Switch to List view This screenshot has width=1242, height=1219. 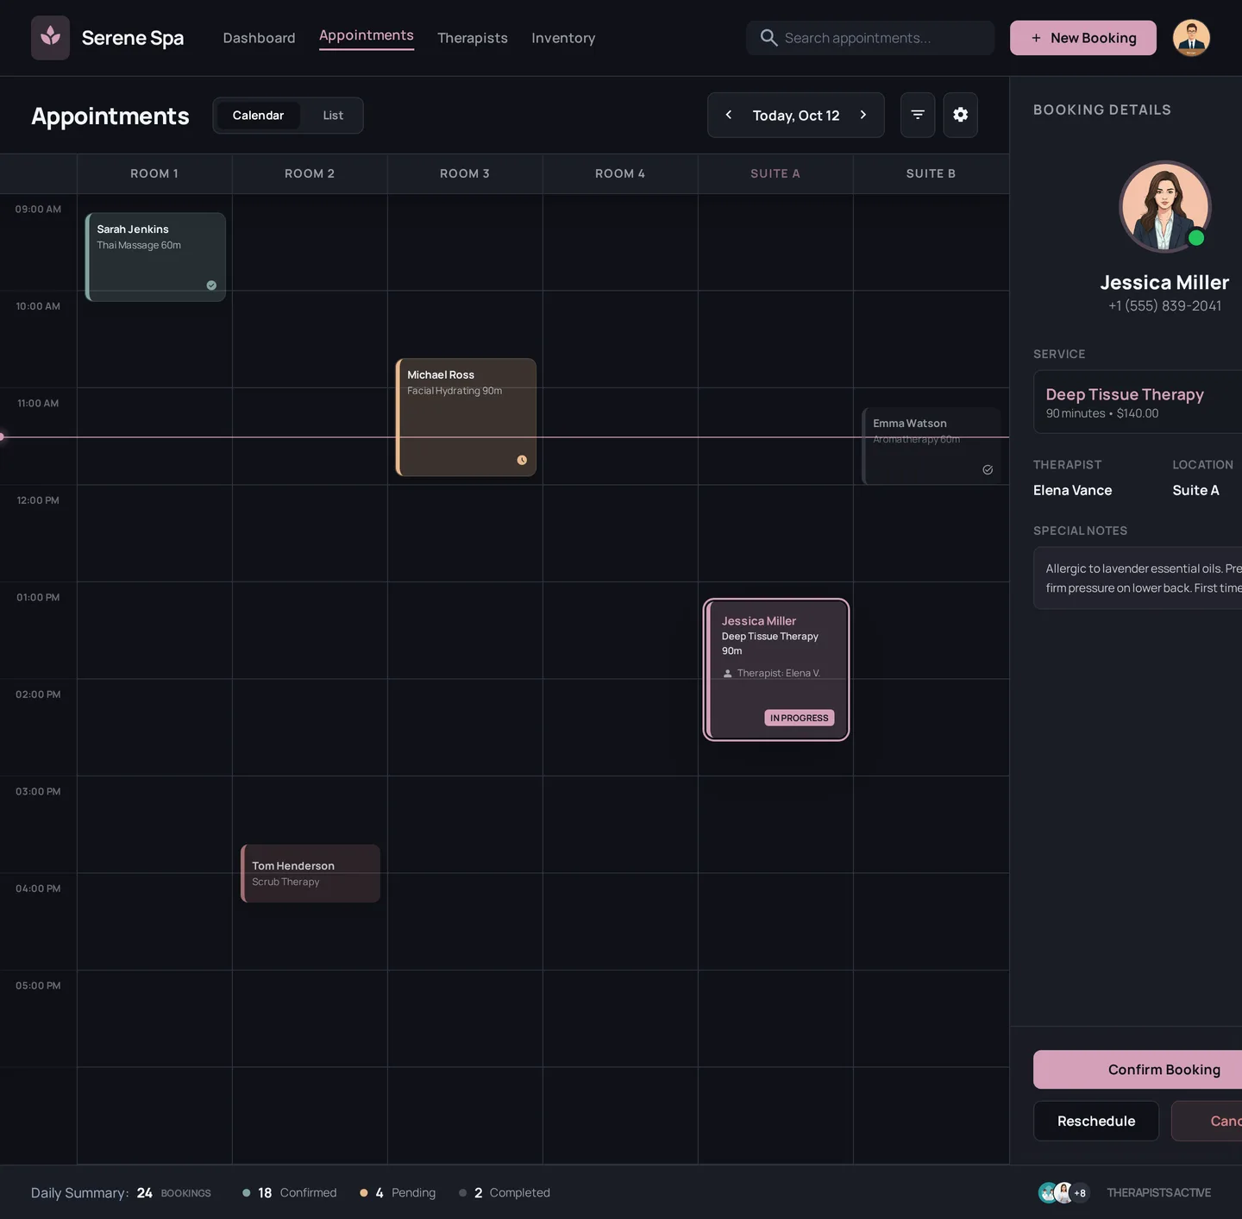[x=333, y=115]
